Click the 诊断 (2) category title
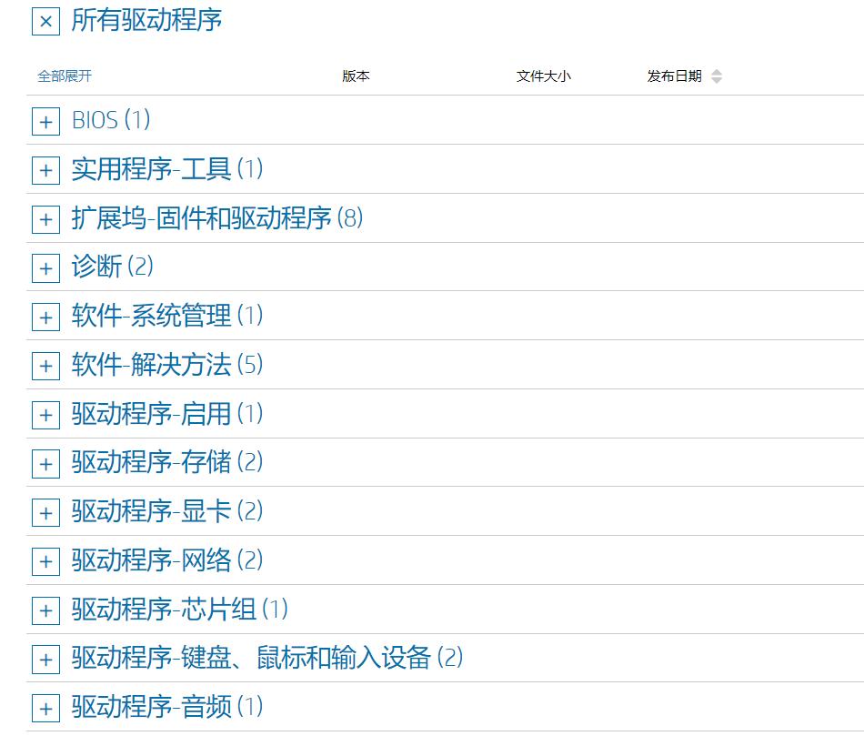The height and width of the screenshot is (746, 864). click(113, 267)
